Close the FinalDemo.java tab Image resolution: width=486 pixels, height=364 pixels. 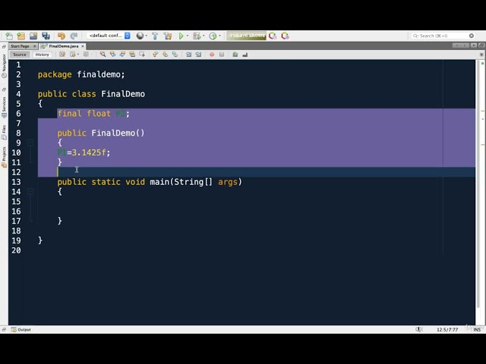coord(83,46)
